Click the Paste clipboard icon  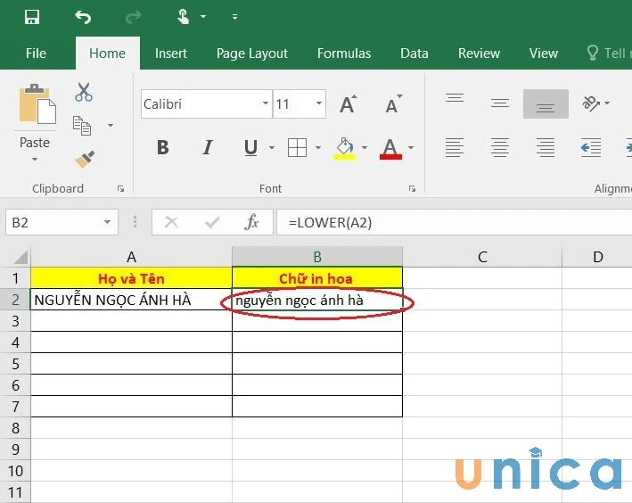[37, 104]
